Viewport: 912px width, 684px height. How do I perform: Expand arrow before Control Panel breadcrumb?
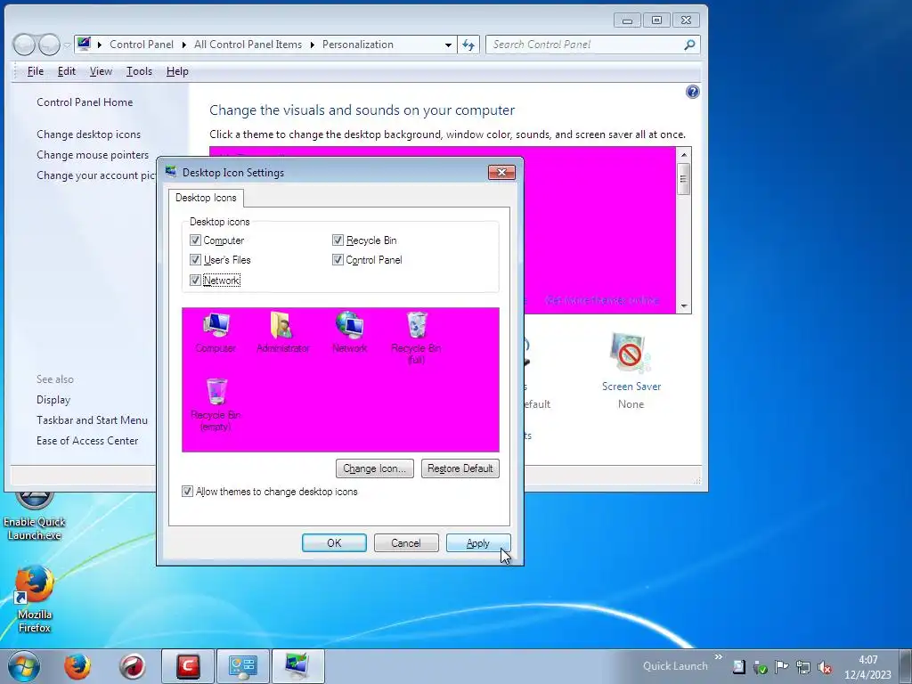pos(100,45)
